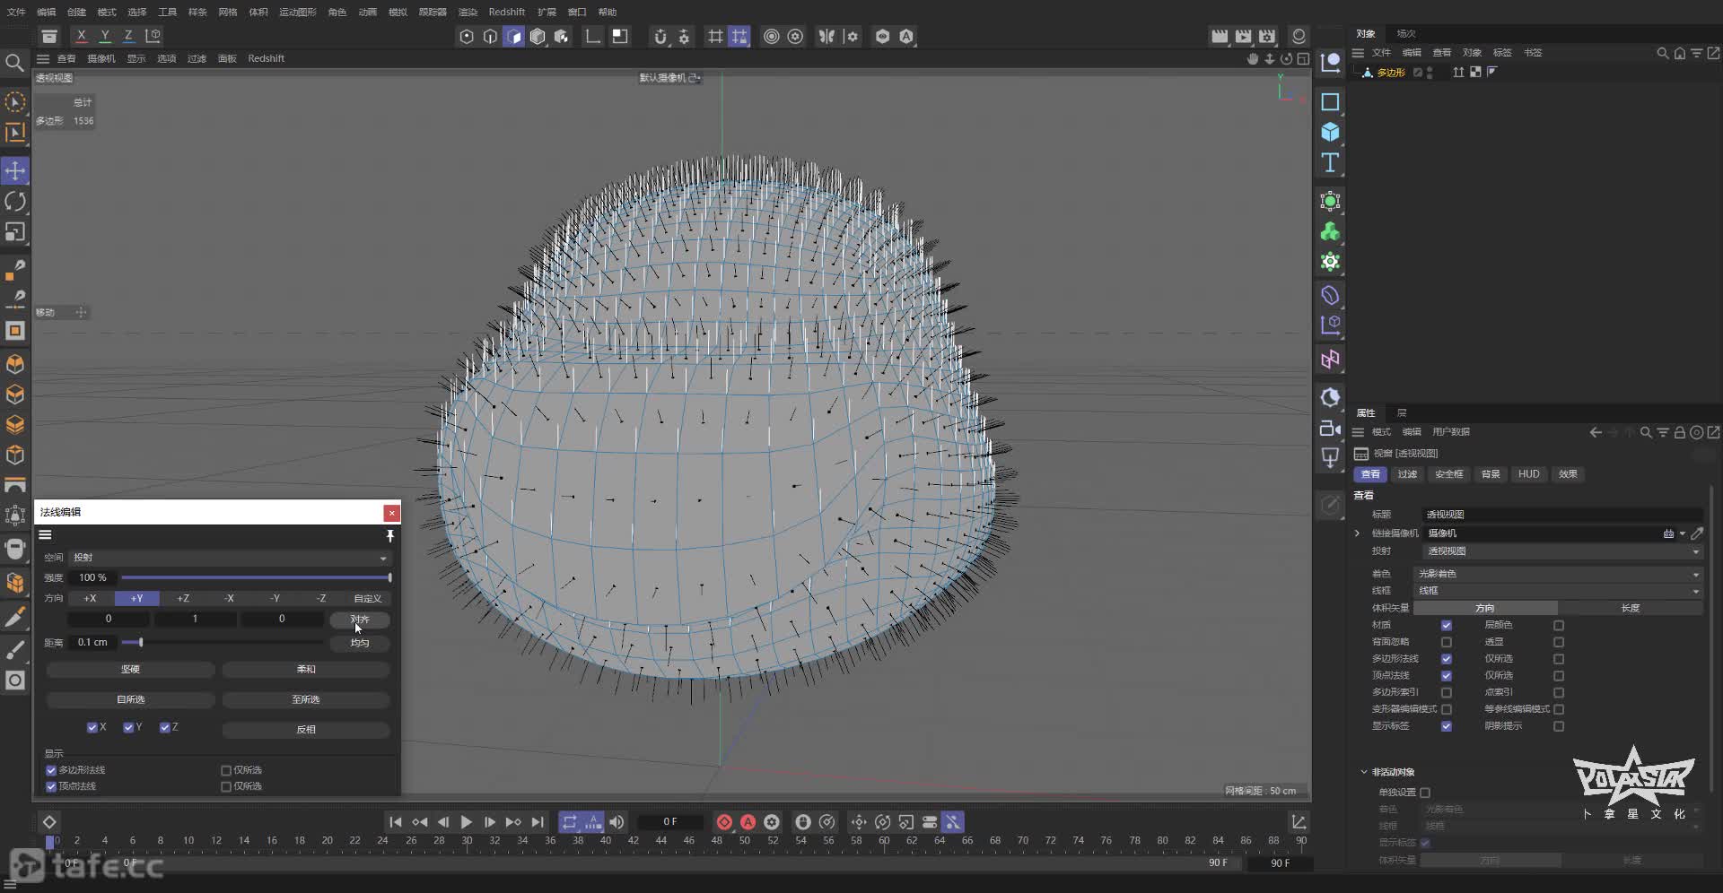Uncheck Y axis checkbox in normal editor
This screenshot has height=893, width=1723.
(x=128, y=727)
